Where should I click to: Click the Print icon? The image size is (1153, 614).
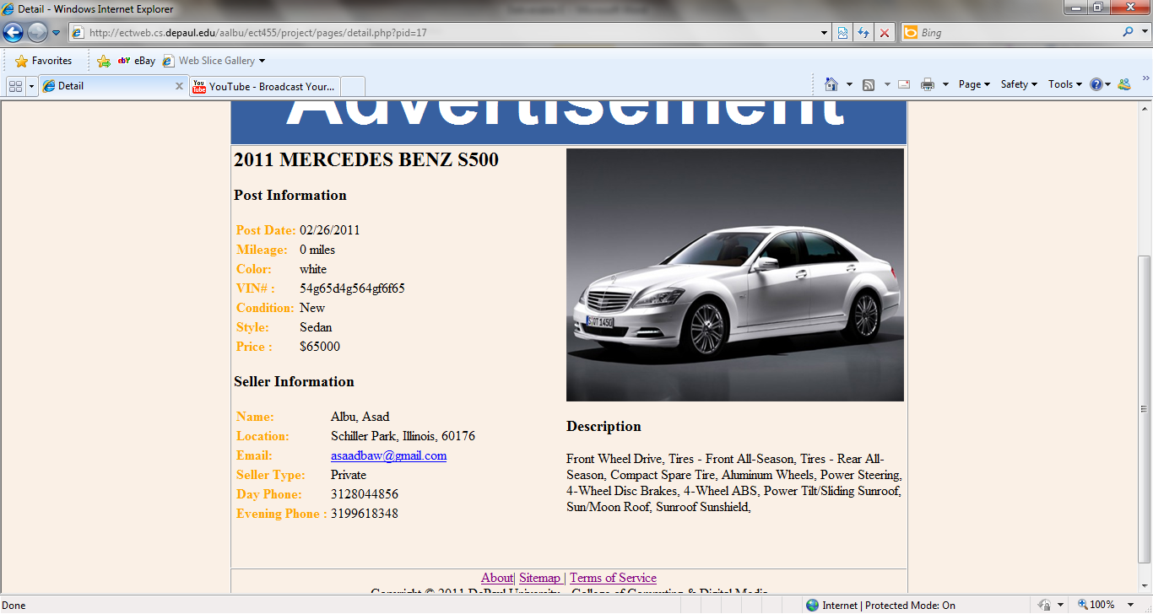click(928, 84)
